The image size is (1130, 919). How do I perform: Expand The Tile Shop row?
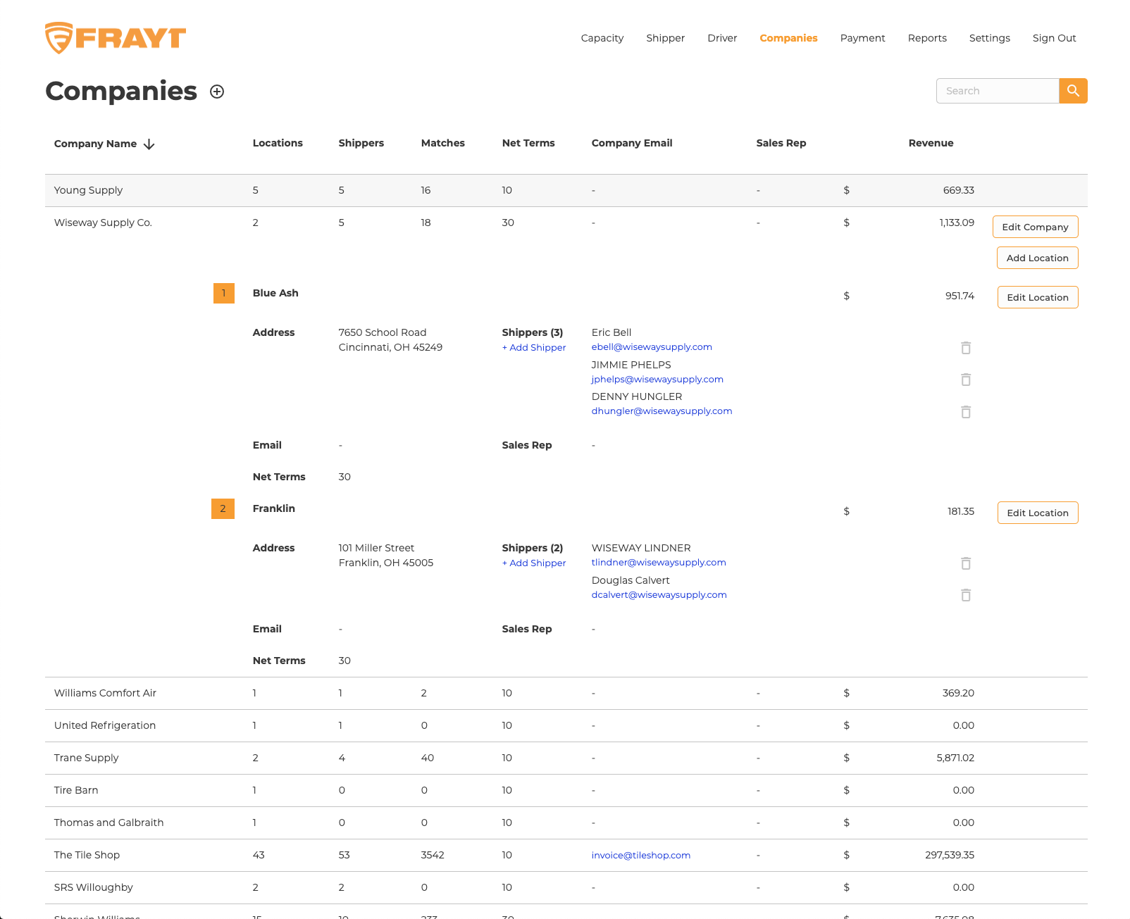click(x=566, y=855)
